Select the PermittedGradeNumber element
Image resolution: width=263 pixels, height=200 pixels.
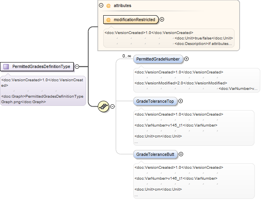coord(158,59)
